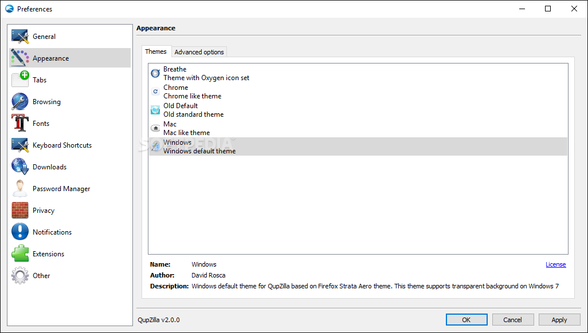The image size is (588, 333).
Task: Click the Extensions puzzle piece icon
Action: (x=20, y=253)
